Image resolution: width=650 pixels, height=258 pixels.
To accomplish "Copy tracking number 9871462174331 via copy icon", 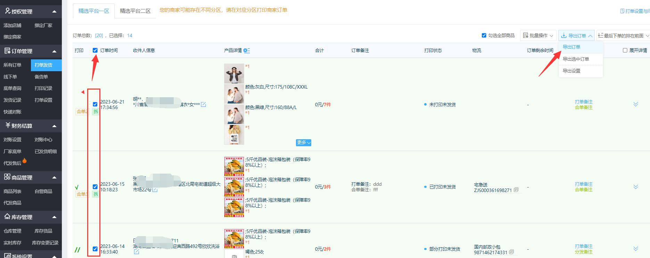I will [511, 252].
